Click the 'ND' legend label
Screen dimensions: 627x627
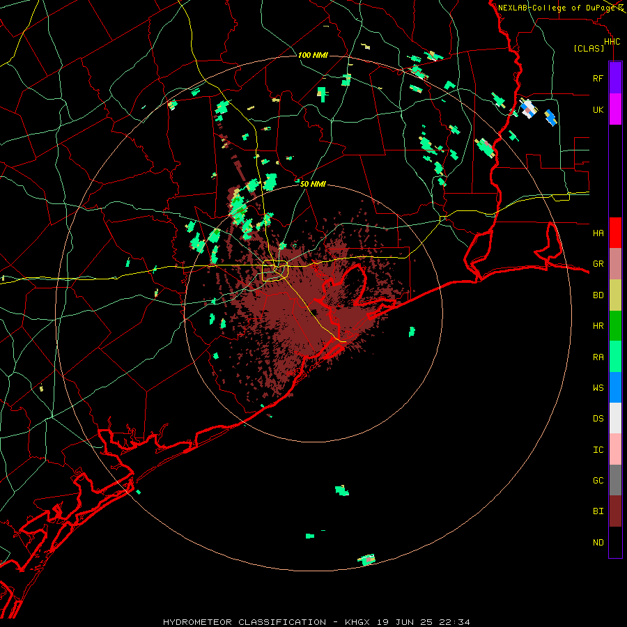pos(598,543)
